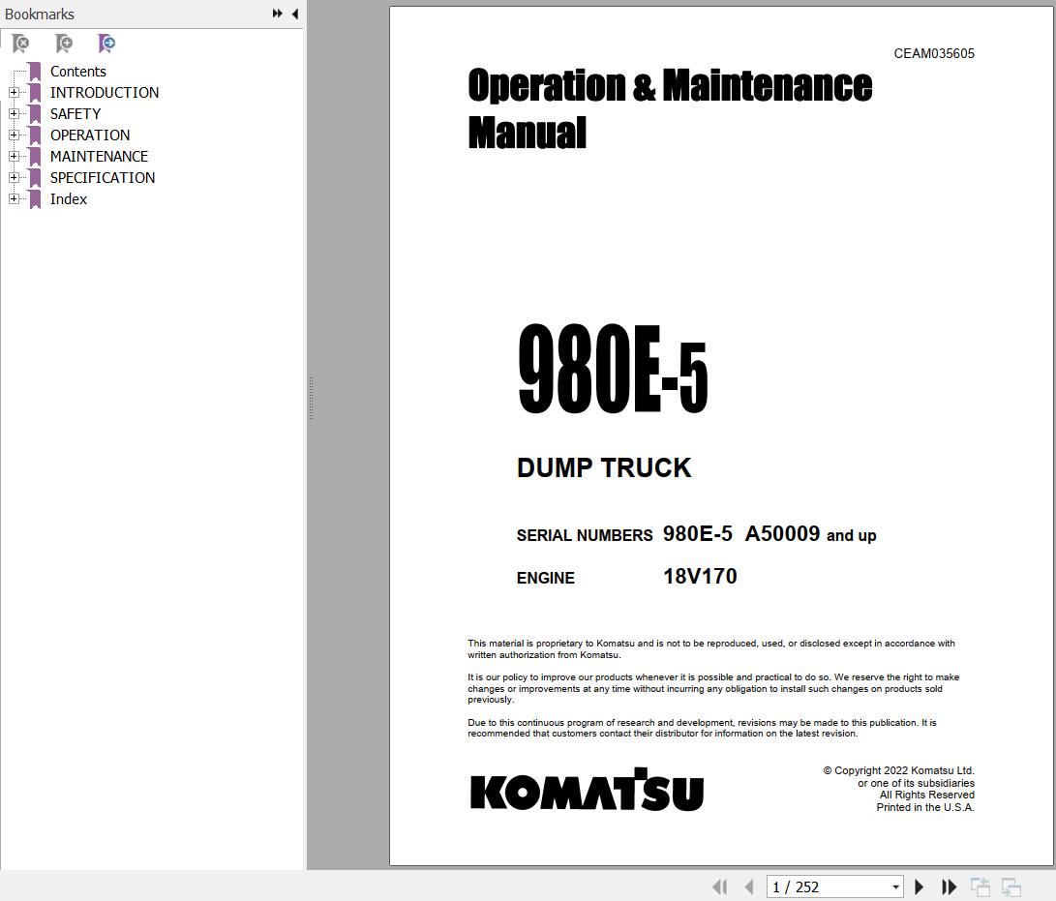Click the delete bookmark icon

tap(21, 44)
